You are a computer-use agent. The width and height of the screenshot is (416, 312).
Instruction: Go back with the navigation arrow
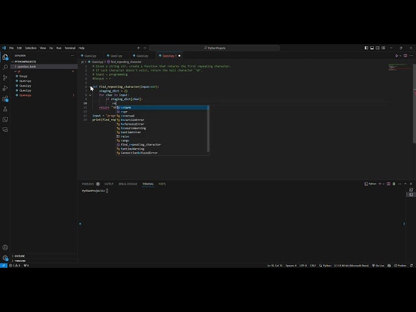click(138, 48)
